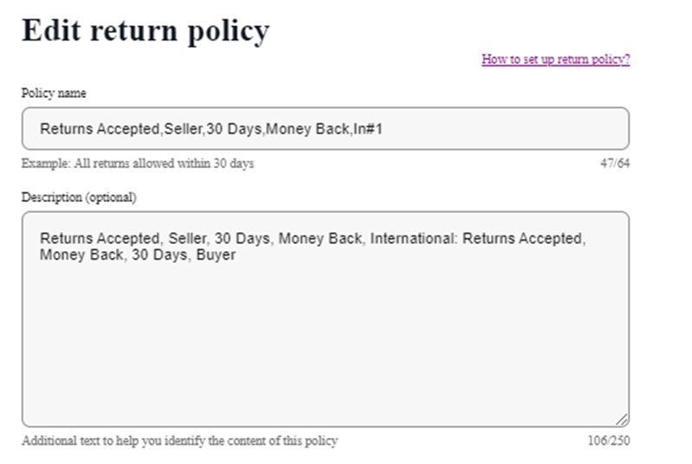Screen dimensions: 692x464
Task: Click '30 Days' in the Policy name field
Action: coord(235,129)
